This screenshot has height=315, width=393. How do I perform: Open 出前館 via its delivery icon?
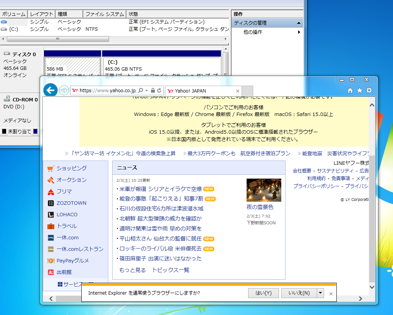[50, 272]
